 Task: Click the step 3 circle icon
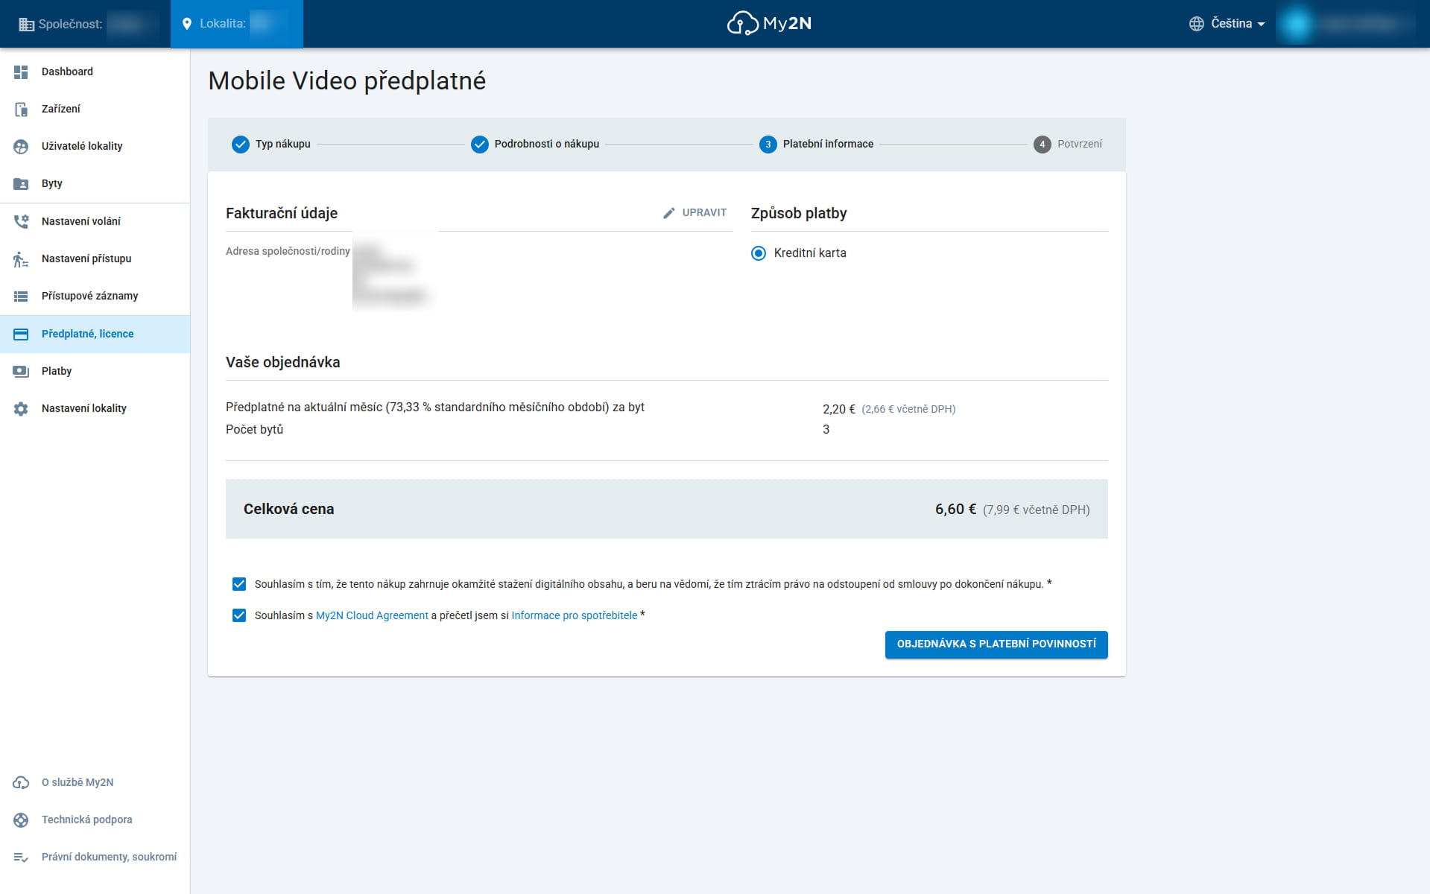click(768, 144)
